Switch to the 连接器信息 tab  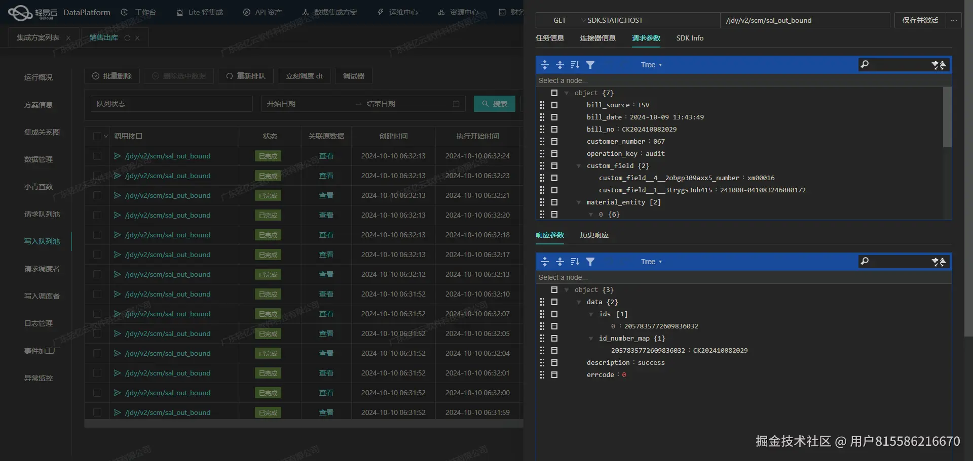(x=598, y=38)
